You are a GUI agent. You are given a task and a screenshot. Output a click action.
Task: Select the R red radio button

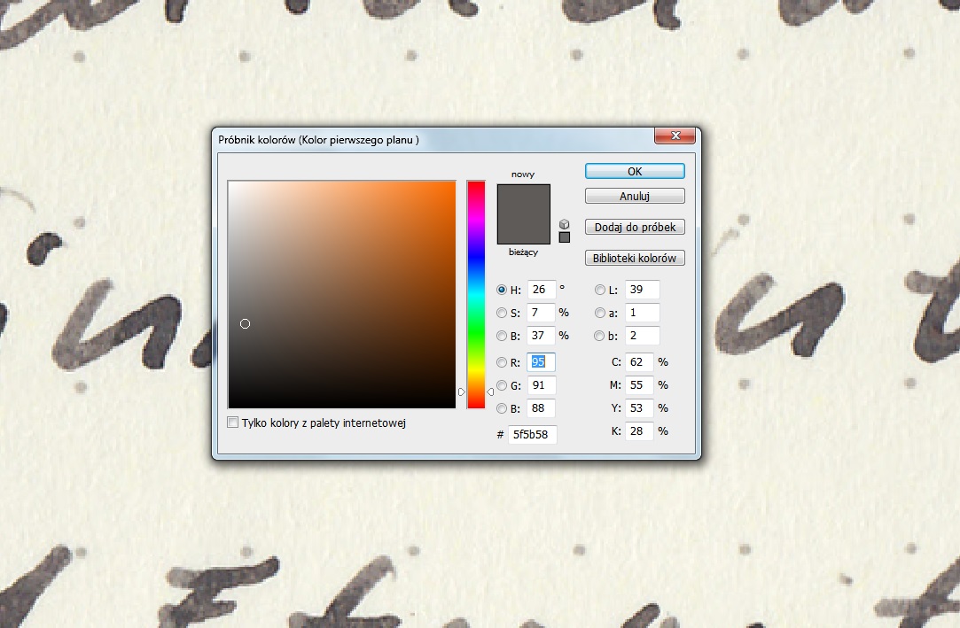coord(503,362)
